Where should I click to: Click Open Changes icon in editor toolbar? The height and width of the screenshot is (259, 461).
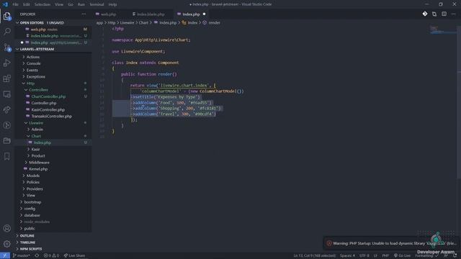[434, 14]
